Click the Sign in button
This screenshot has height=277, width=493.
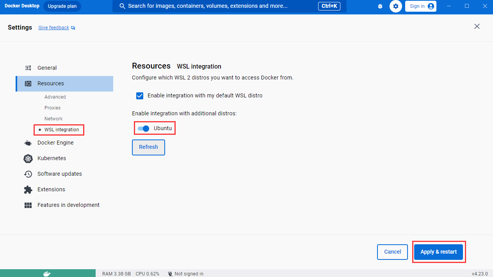coord(421,6)
